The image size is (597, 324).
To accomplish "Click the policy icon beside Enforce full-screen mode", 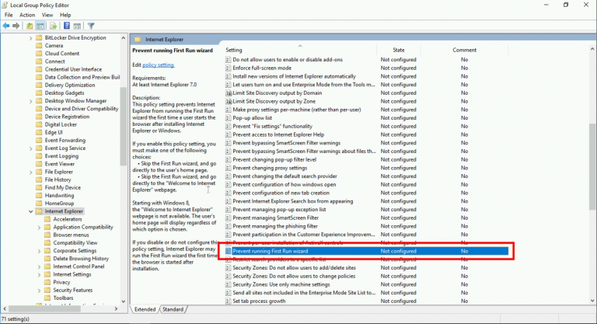I will pyautogui.click(x=228, y=68).
